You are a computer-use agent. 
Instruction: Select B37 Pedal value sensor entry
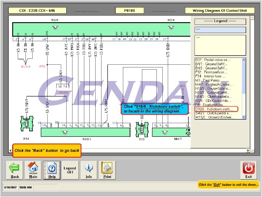[x=213, y=60]
